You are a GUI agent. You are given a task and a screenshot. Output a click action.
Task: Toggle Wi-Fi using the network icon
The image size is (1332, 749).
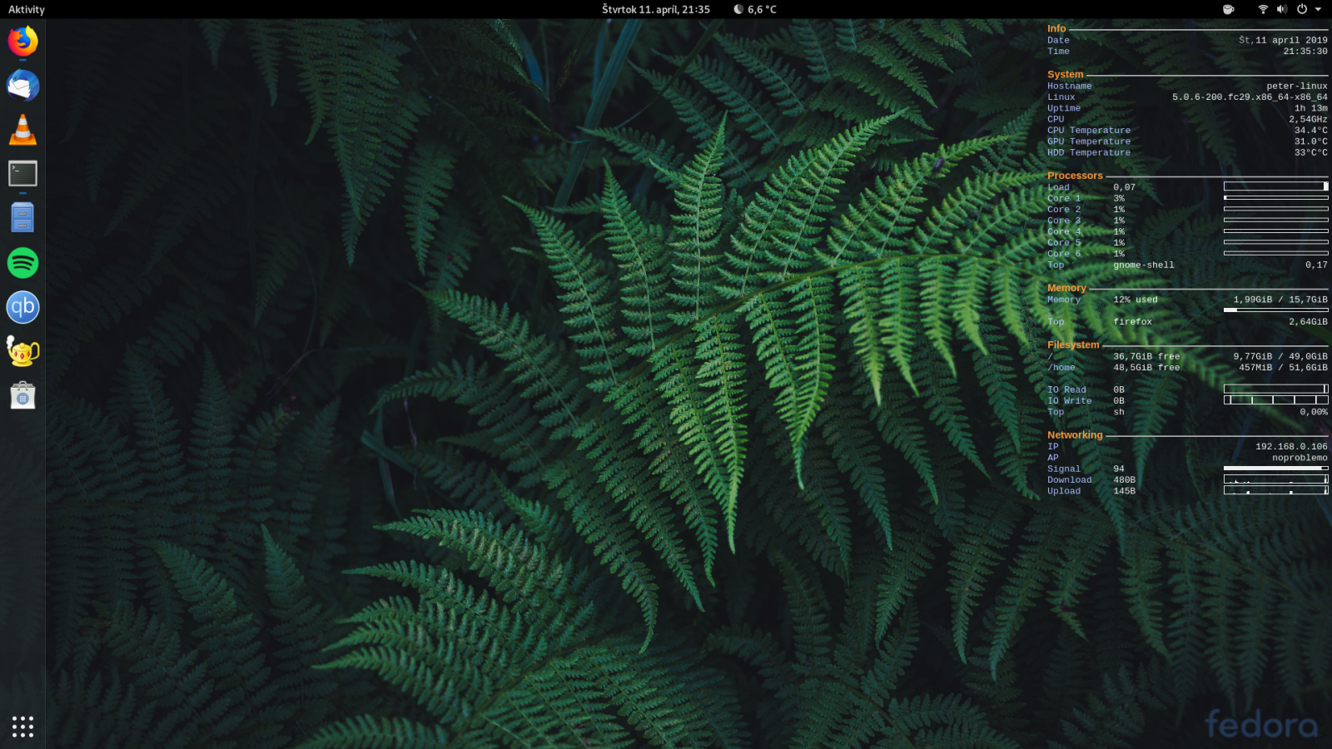[1263, 9]
